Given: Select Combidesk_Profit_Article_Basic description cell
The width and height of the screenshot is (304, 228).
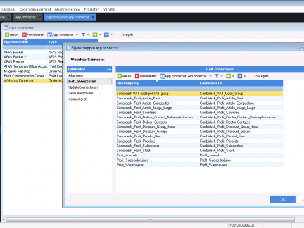Looking at the screenshot, I should pos(157,98).
